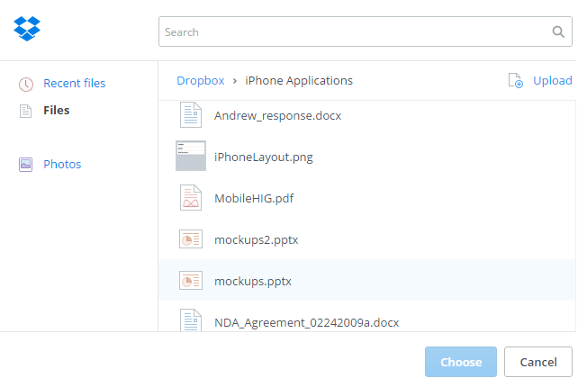This screenshot has width=578, height=387.
Task: Select the mockups.pptx file row
Action: [x=367, y=280]
